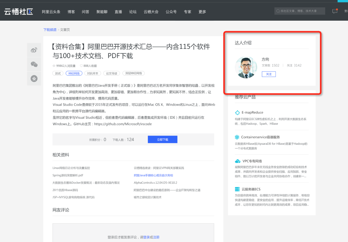Open the 阿里云头条 menu
Screen dimensions: 348x242
51,12
